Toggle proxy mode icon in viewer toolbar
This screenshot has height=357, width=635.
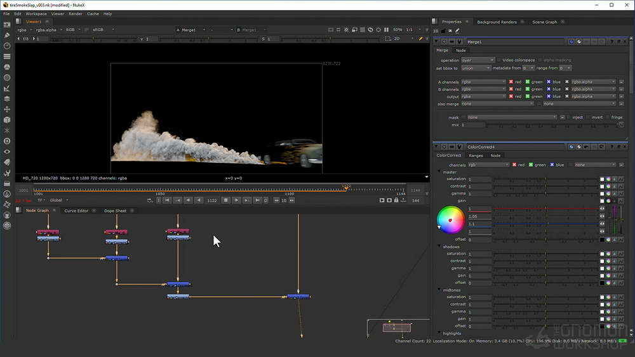pyautogui.click(x=354, y=30)
